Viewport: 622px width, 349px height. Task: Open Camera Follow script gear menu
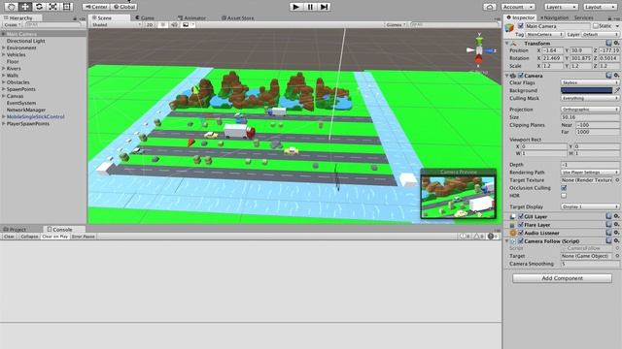pyautogui.click(x=616, y=240)
